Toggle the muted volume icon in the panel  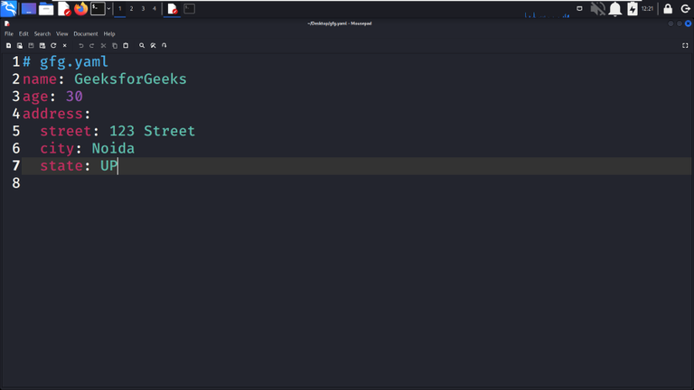(x=597, y=9)
